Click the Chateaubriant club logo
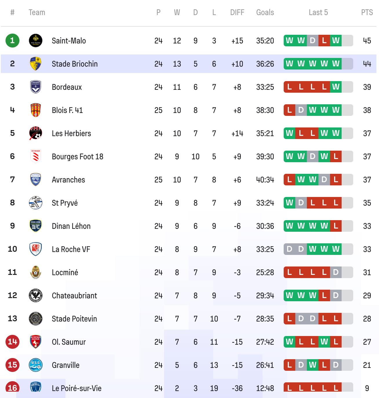The width and height of the screenshot is (379, 398). (36, 295)
